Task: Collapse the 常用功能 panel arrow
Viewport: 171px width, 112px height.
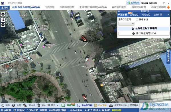Action: point(168,15)
